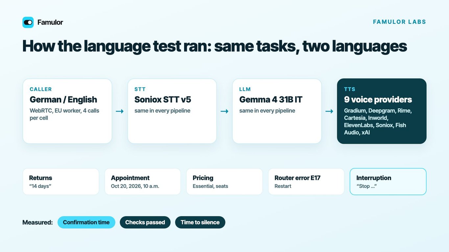
Task: Click the Appointment task title
Action: click(x=130, y=178)
